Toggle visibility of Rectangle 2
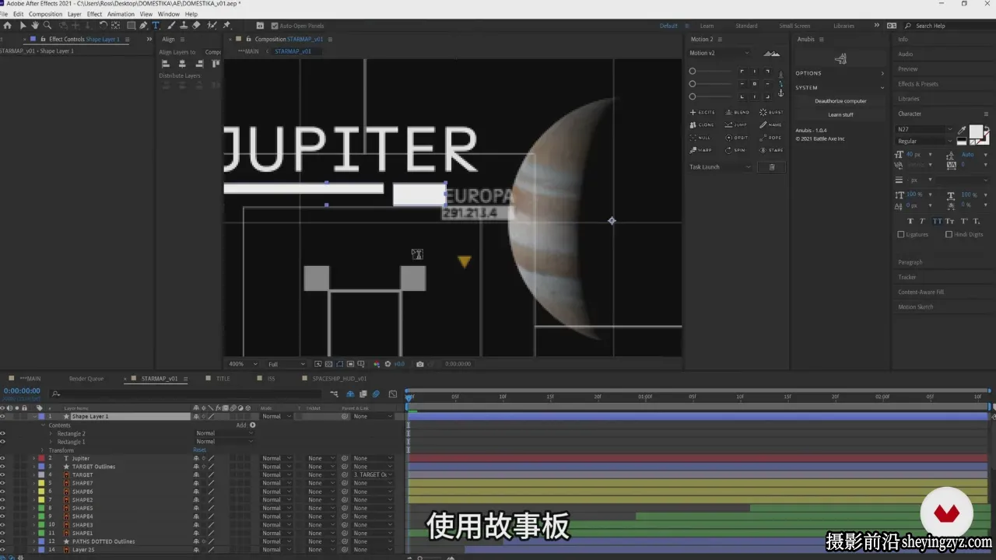This screenshot has height=560, width=996. (x=2, y=433)
